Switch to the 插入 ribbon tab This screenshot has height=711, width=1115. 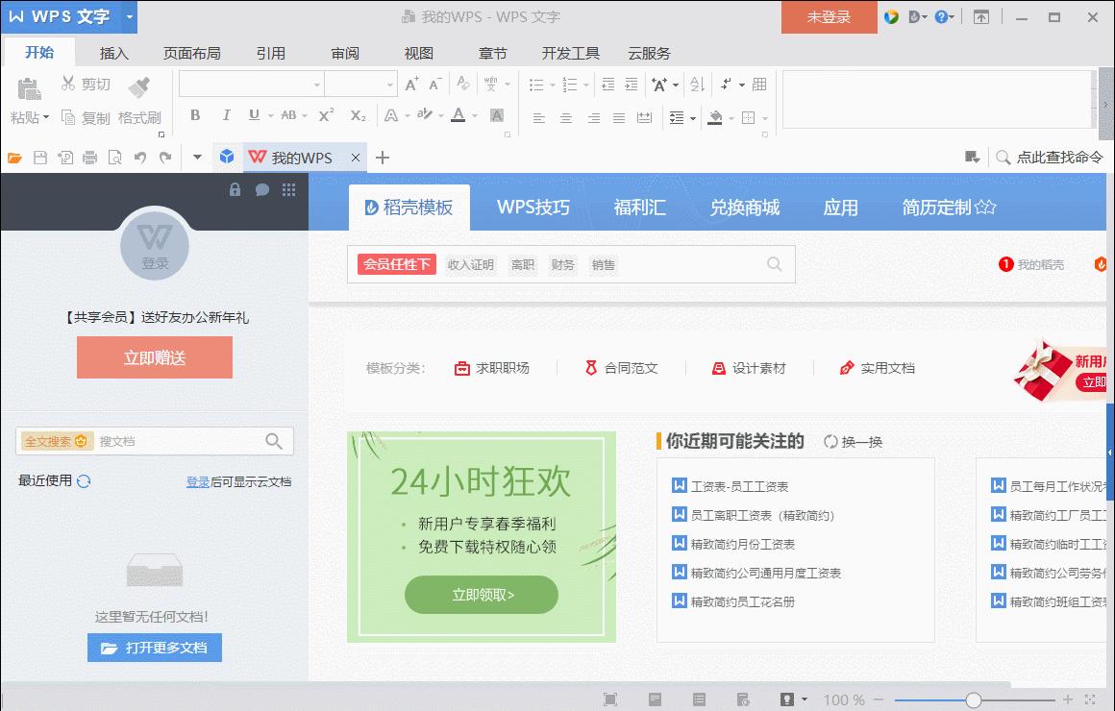[113, 53]
